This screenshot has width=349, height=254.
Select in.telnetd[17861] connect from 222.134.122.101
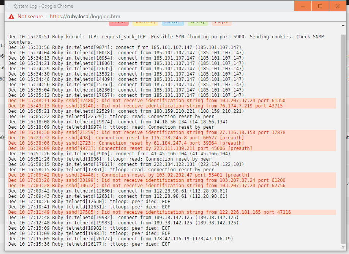126,164
